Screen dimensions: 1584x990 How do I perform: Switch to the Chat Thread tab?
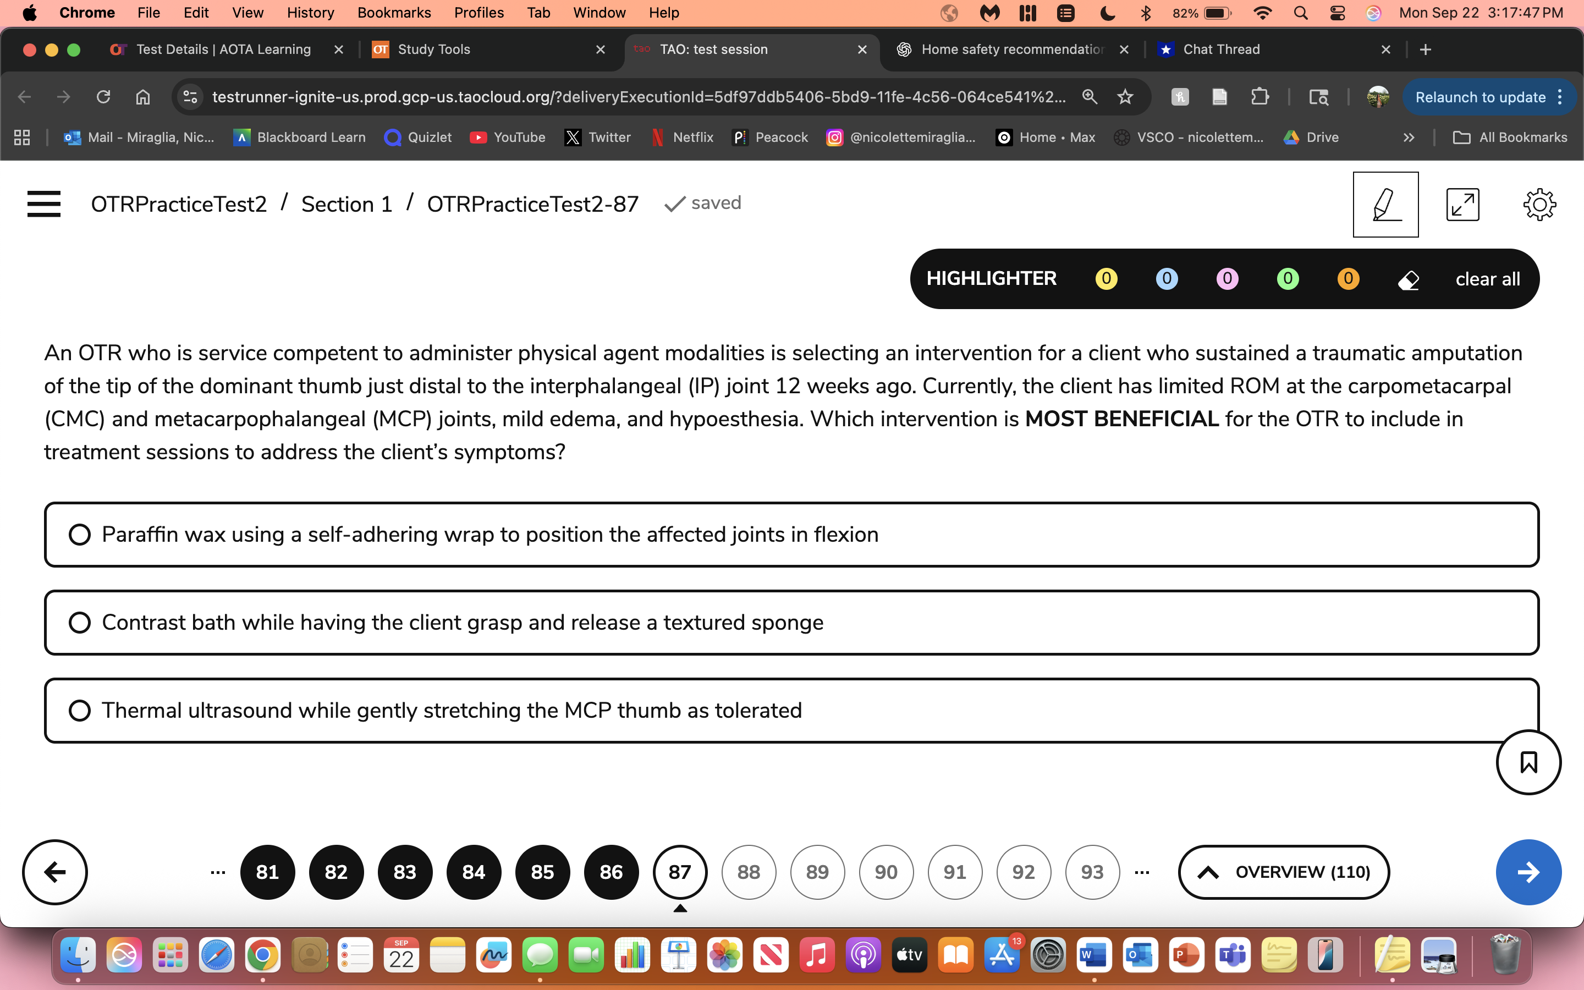tap(1221, 49)
